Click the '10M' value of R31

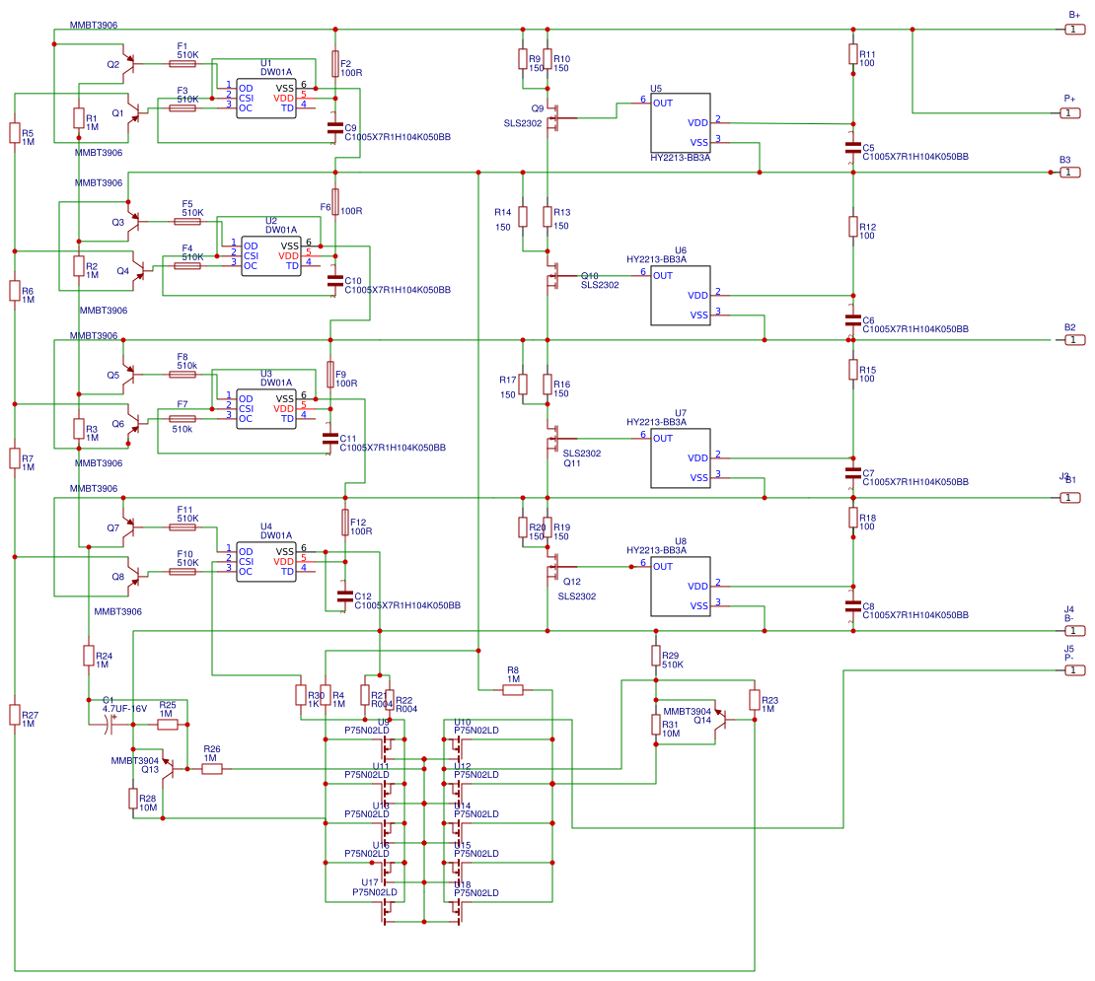coord(671,734)
